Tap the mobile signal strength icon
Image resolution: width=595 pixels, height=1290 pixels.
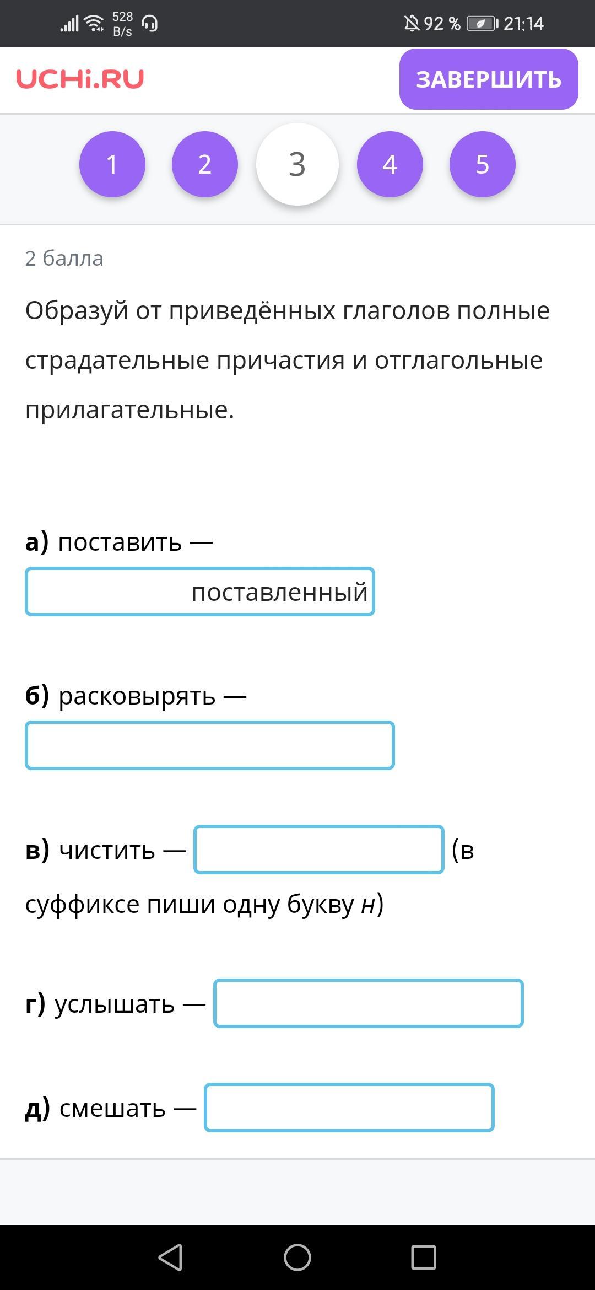point(69,24)
